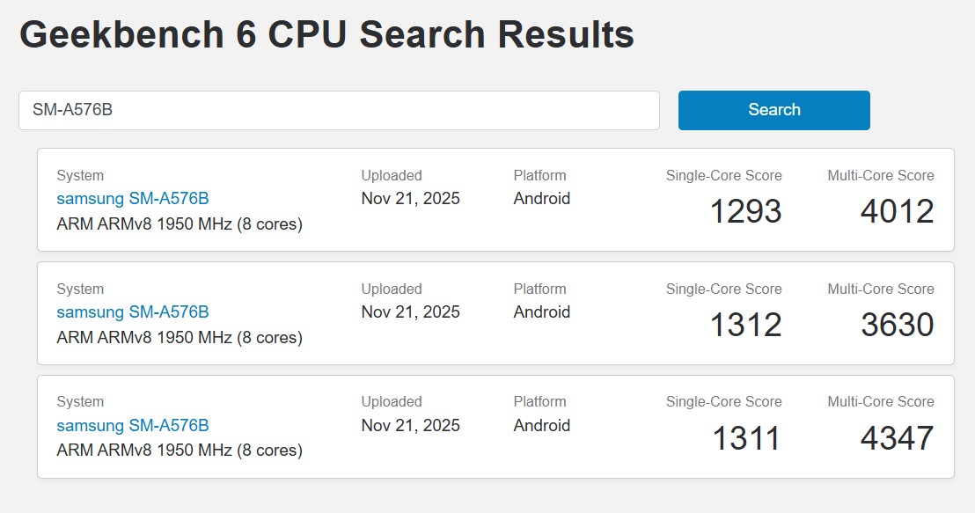Click the Multi-Core Score label above 3630

(x=881, y=289)
